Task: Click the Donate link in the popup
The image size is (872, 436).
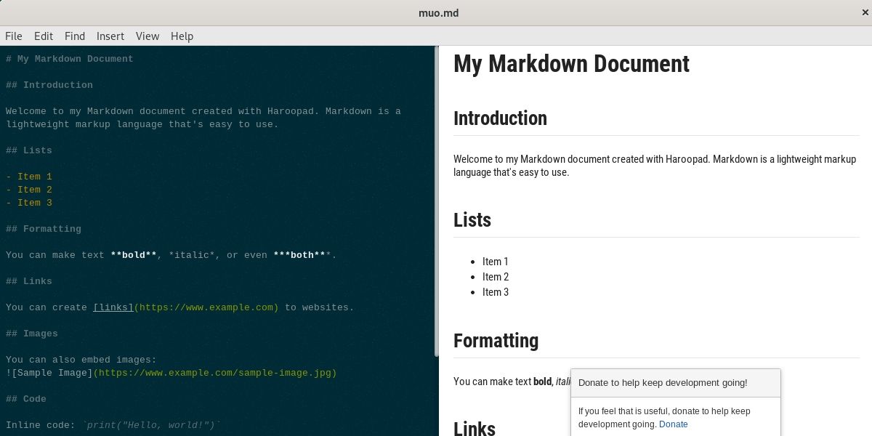Action: (674, 424)
